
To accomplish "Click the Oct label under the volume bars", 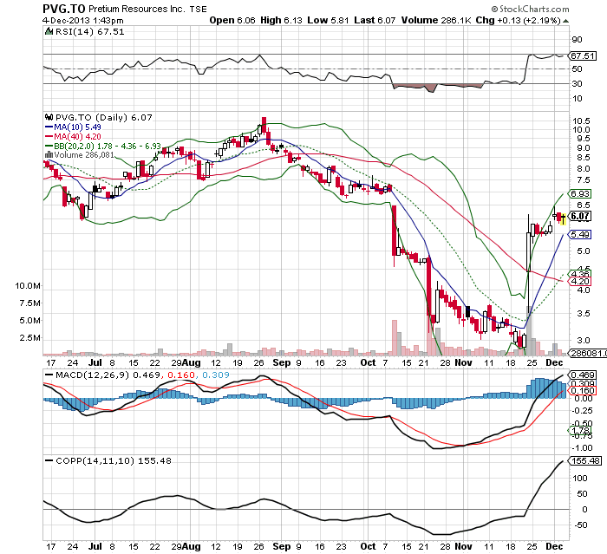I will (368, 362).
